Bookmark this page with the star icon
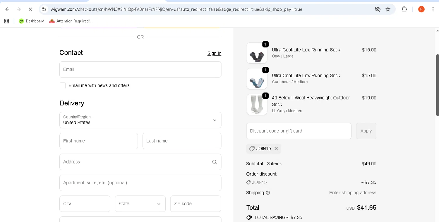Image resolution: width=439 pixels, height=222 pixels. [x=388, y=9]
